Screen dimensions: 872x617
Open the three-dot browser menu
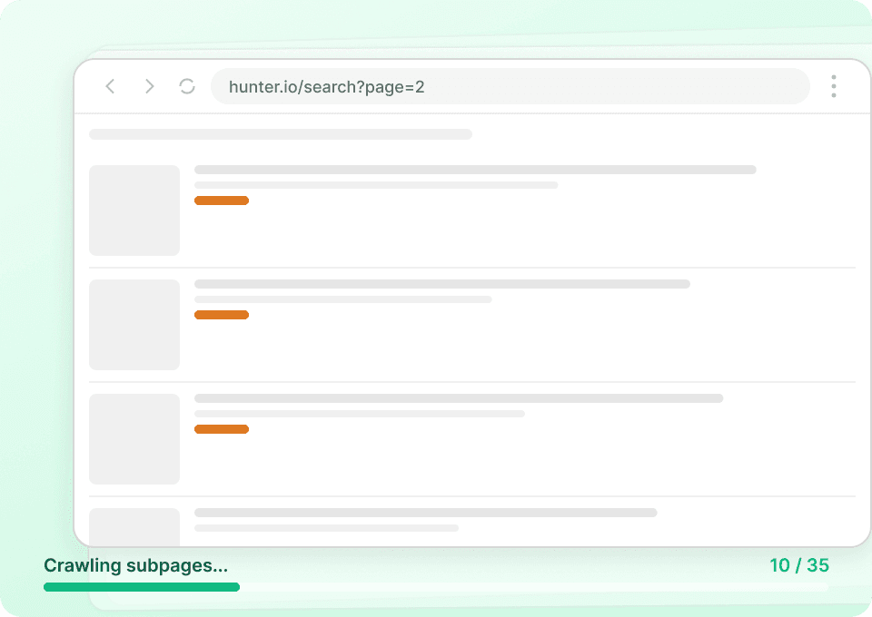pyautogui.click(x=833, y=86)
